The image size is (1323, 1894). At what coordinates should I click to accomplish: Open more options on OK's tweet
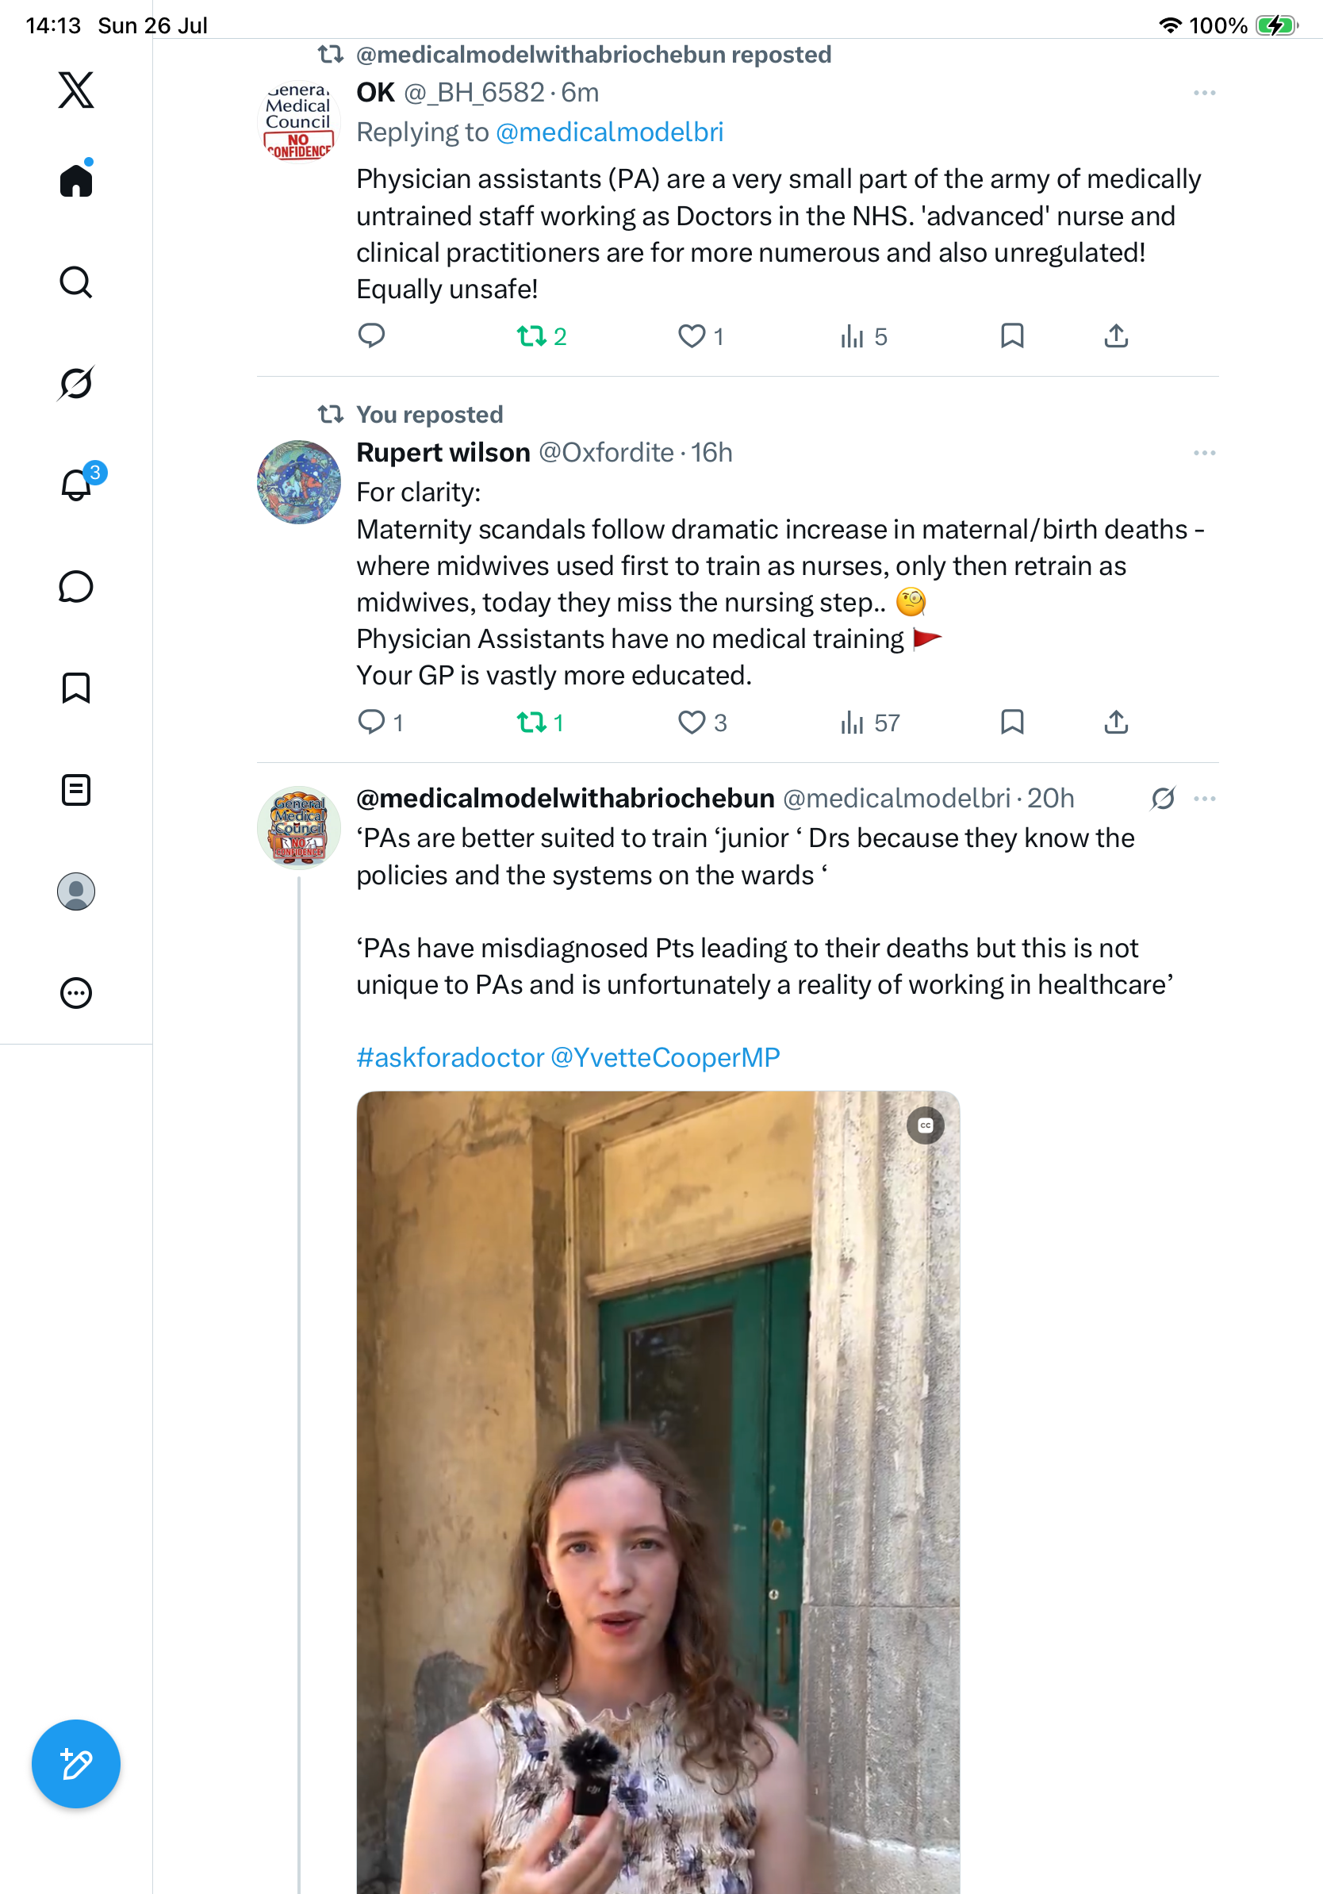pyautogui.click(x=1204, y=94)
